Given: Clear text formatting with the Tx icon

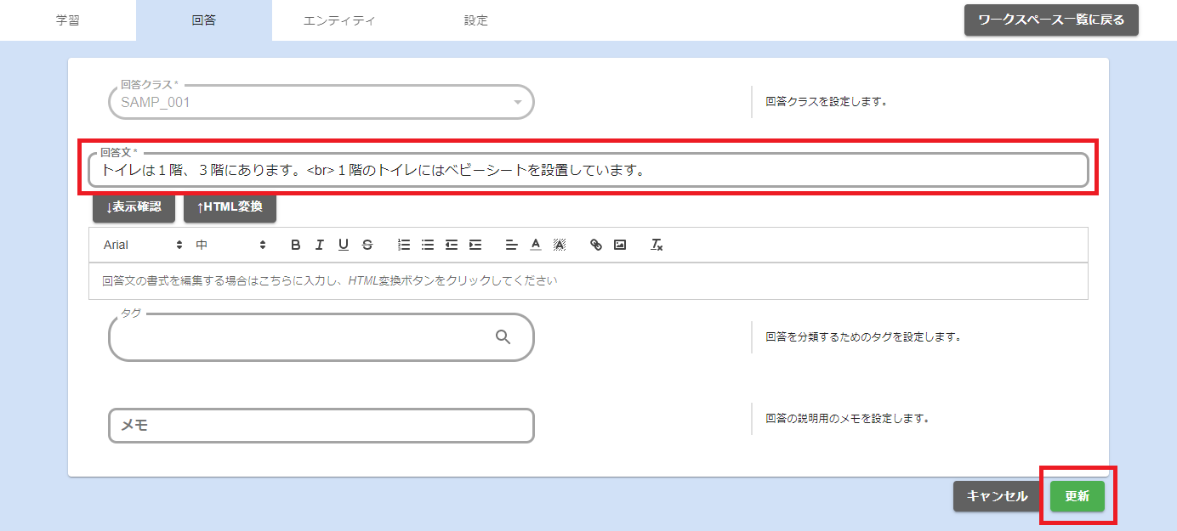Looking at the screenshot, I should coord(657,245).
